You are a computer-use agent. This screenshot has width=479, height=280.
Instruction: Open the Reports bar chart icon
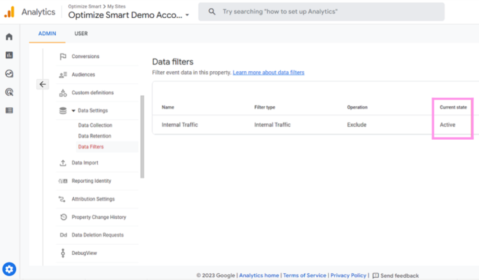(9, 55)
